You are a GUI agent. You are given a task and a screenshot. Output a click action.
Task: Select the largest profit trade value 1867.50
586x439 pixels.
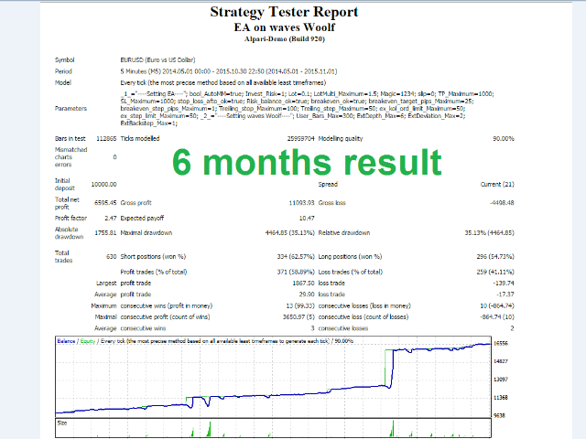(x=303, y=284)
